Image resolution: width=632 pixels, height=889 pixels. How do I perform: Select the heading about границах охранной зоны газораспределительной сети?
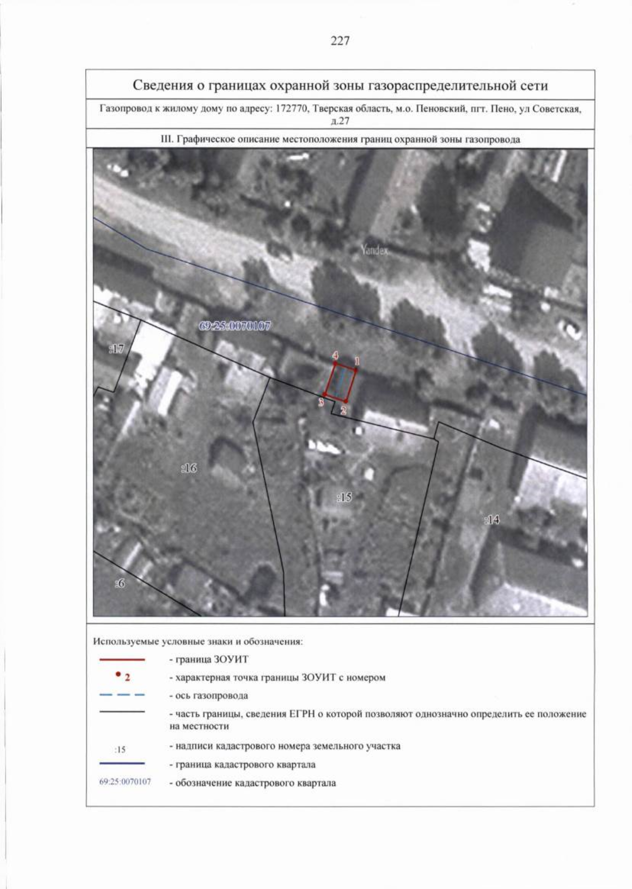(x=340, y=85)
